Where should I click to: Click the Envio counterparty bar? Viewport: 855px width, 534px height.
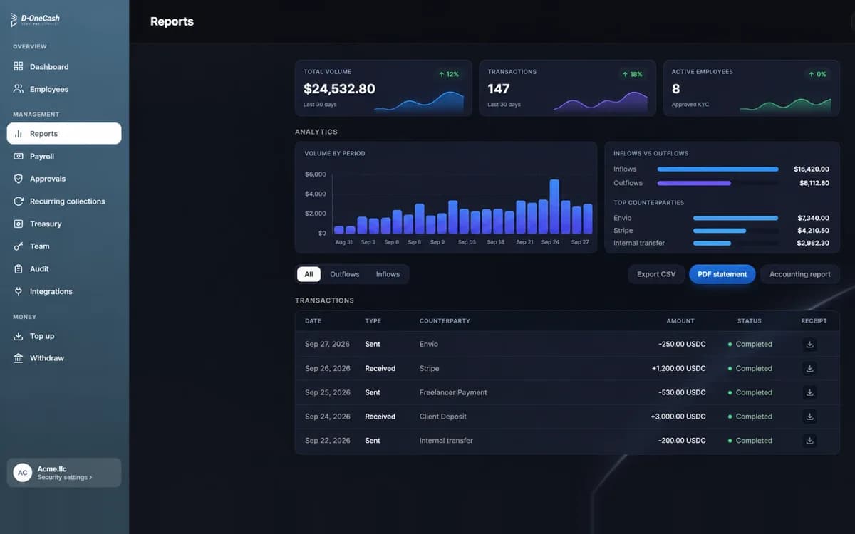pos(736,218)
